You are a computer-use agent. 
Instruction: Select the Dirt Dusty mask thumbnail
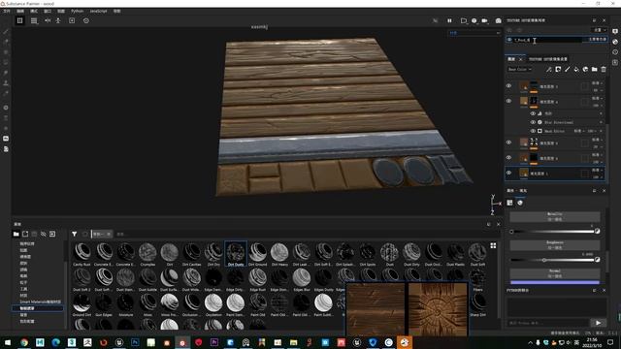coord(236,254)
